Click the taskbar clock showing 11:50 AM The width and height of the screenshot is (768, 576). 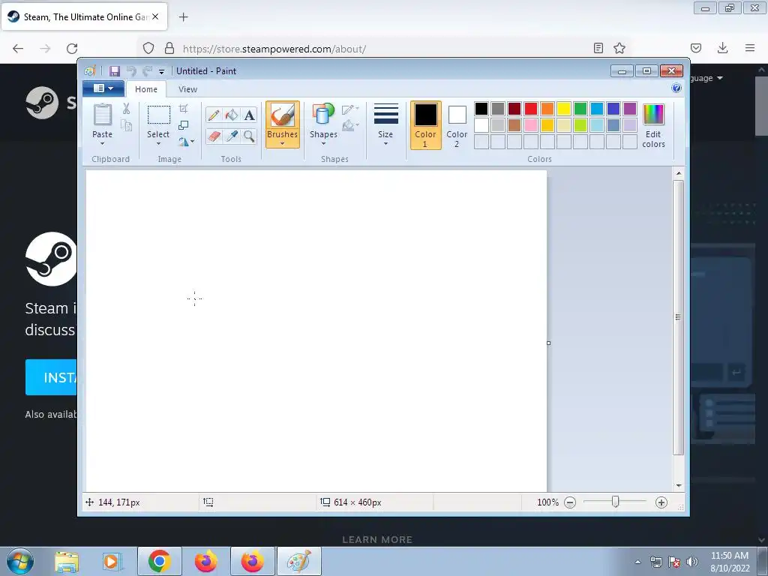coord(730,562)
